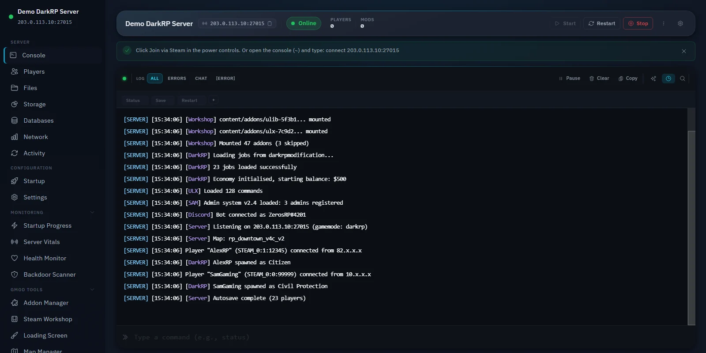Open the three-dots more options menu
The height and width of the screenshot is (353, 706).
664,23
